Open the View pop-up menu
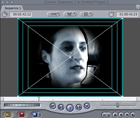The height and width of the screenshot is (118, 140). [86, 14]
